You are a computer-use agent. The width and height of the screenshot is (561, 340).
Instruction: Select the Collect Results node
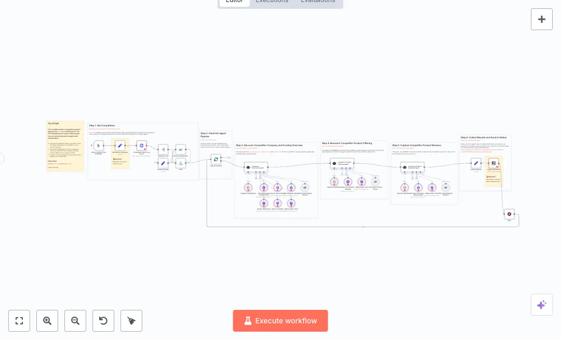476,163
